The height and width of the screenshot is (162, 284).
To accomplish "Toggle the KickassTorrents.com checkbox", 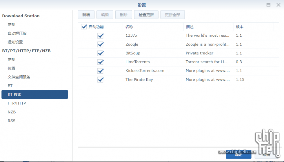I will pyautogui.click(x=101, y=71).
